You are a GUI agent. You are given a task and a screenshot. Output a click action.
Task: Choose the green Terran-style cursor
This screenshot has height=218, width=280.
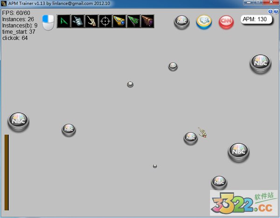[133, 21]
